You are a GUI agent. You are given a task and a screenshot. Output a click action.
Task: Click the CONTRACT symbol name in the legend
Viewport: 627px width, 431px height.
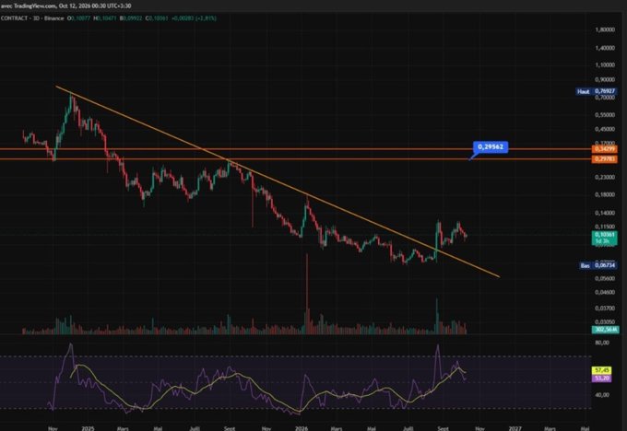[15, 18]
